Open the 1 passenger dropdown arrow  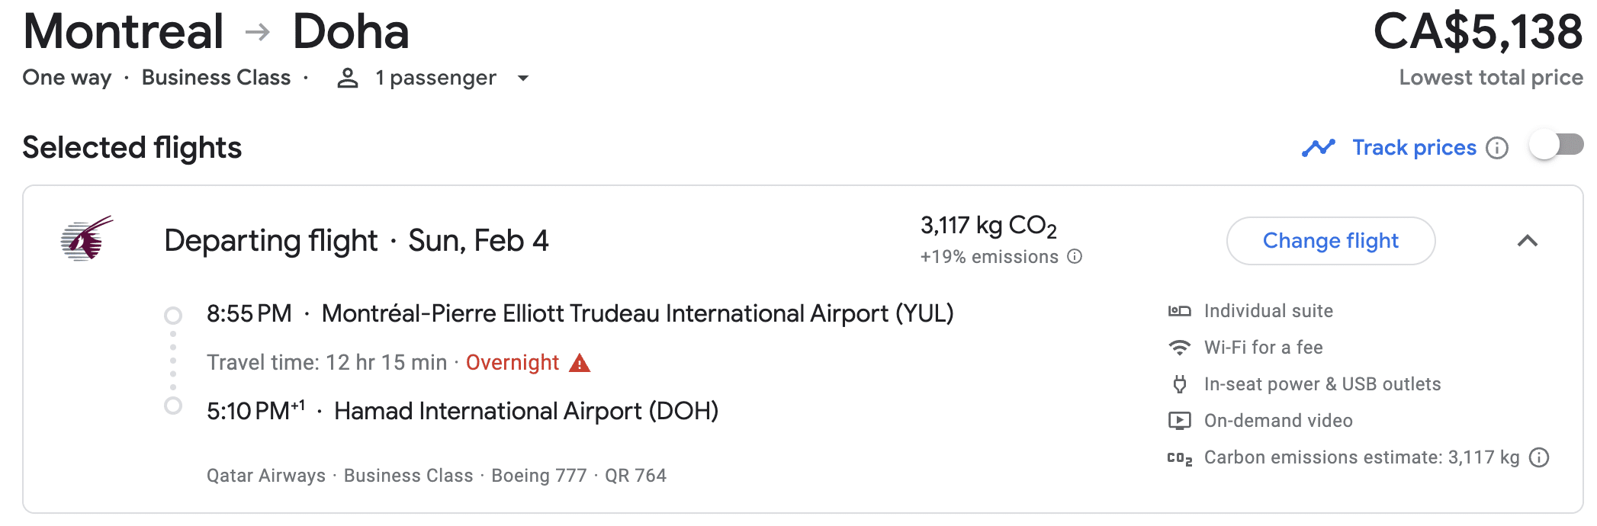(523, 78)
